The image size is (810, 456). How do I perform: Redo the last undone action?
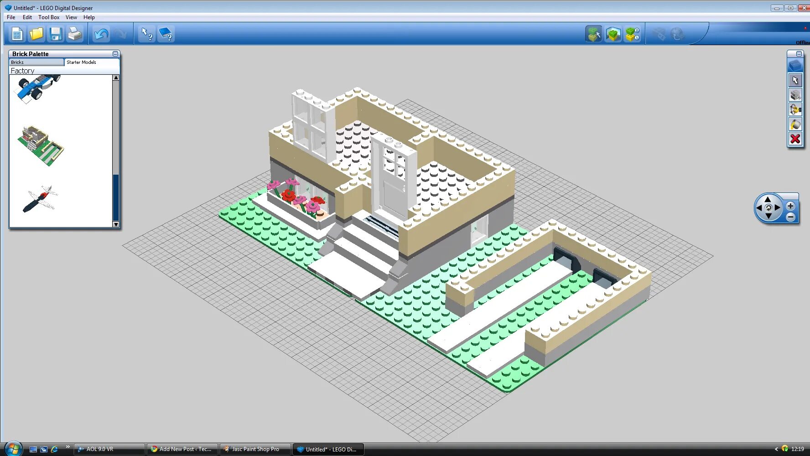[x=120, y=34]
